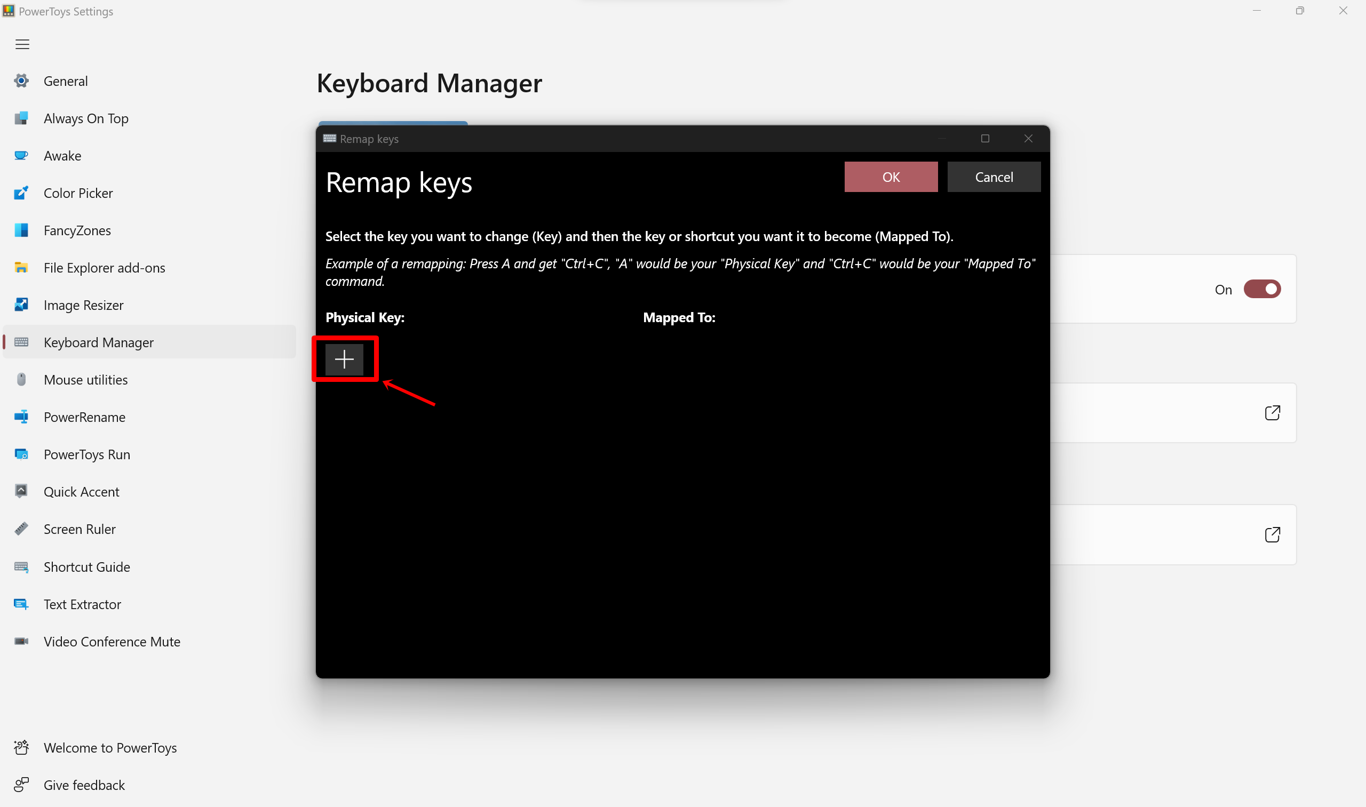The height and width of the screenshot is (807, 1366).
Task: Select Mouse utilities in sidebar
Action: [85, 379]
